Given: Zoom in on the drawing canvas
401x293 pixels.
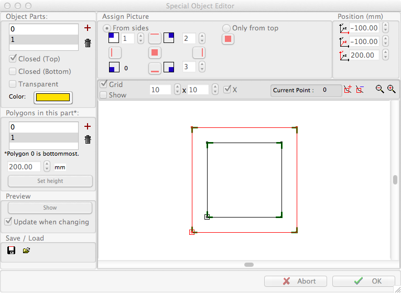Looking at the screenshot, I should tap(391, 89).
